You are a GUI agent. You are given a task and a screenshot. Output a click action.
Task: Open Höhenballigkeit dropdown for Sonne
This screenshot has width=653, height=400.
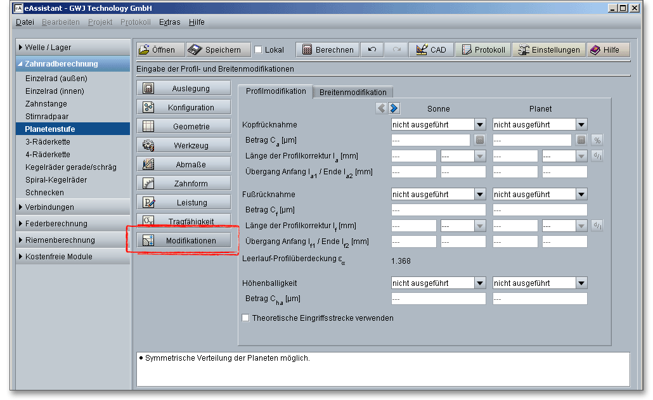(x=480, y=283)
